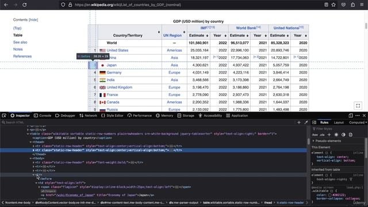Expand the Pseudo-elements section
This screenshot has height=207, width=368.
click(313, 141)
